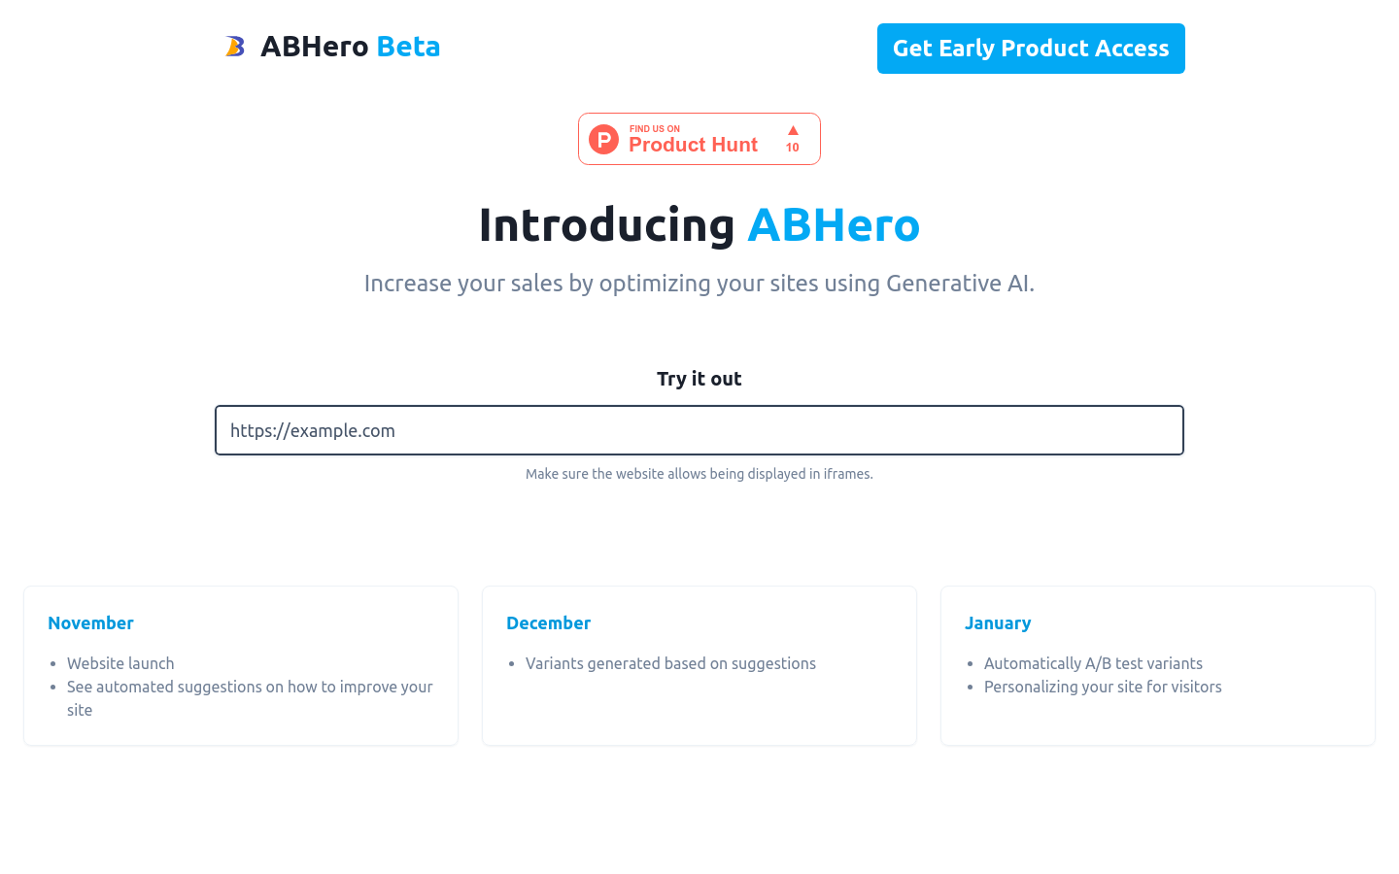Click the upvote arrow on Product Hunt badge

point(793,129)
